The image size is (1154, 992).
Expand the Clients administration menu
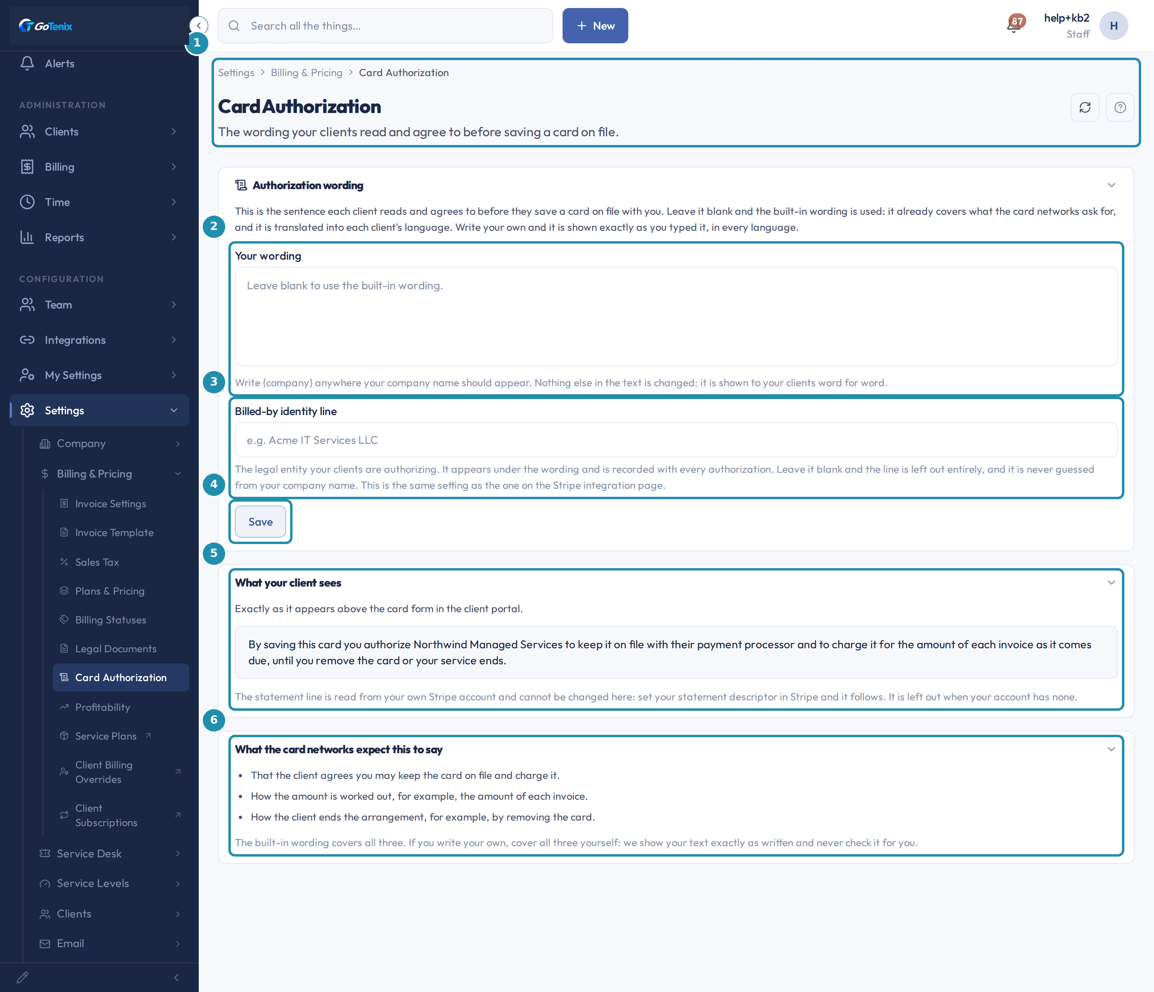click(99, 131)
